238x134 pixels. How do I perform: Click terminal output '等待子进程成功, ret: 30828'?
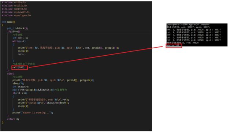(183, 42)
